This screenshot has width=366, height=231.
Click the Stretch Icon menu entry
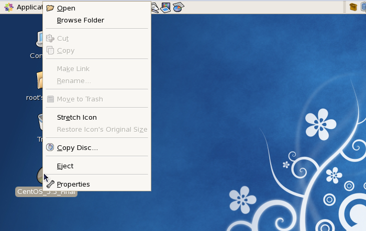[x=97, y=117]
